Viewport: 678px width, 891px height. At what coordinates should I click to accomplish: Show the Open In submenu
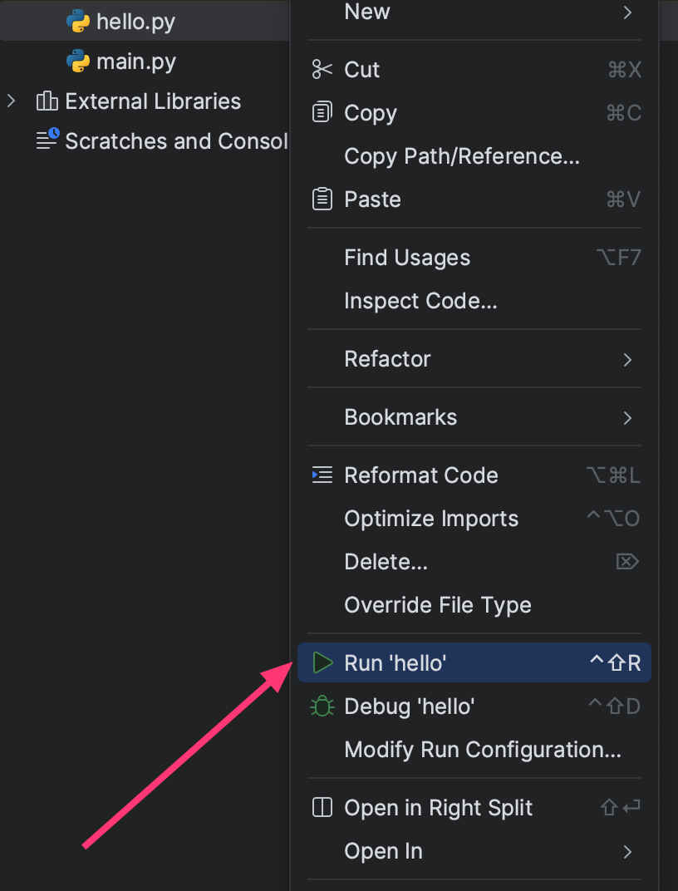point(627,851)
